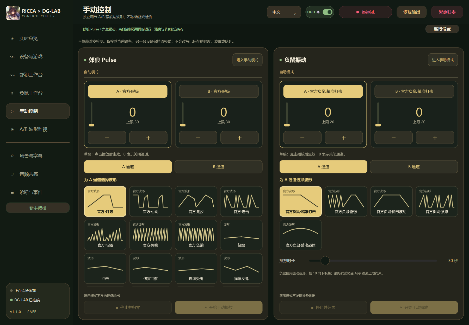Screen dimensions: 469x325
Task: Adjust the 播放时长 slider knob
Action: [325, 261]
